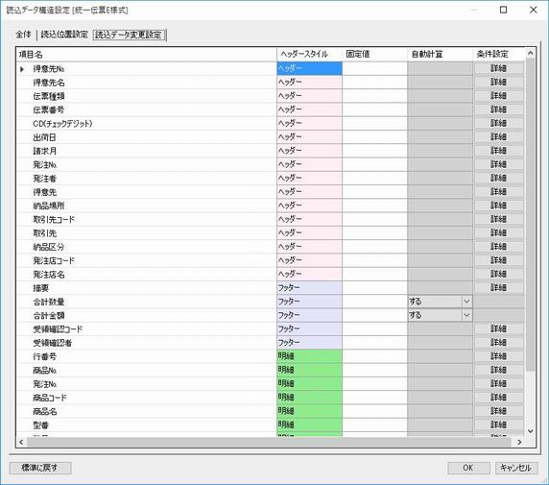
Task: Click the 標準に戻す button
Action: coord(40,468)
